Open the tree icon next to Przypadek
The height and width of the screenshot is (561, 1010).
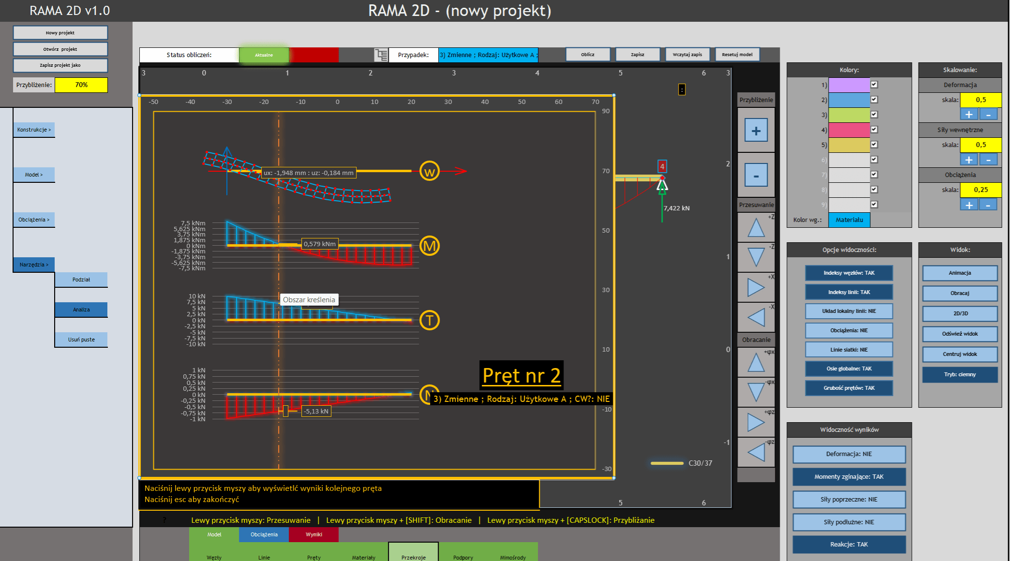coord(381,55)
